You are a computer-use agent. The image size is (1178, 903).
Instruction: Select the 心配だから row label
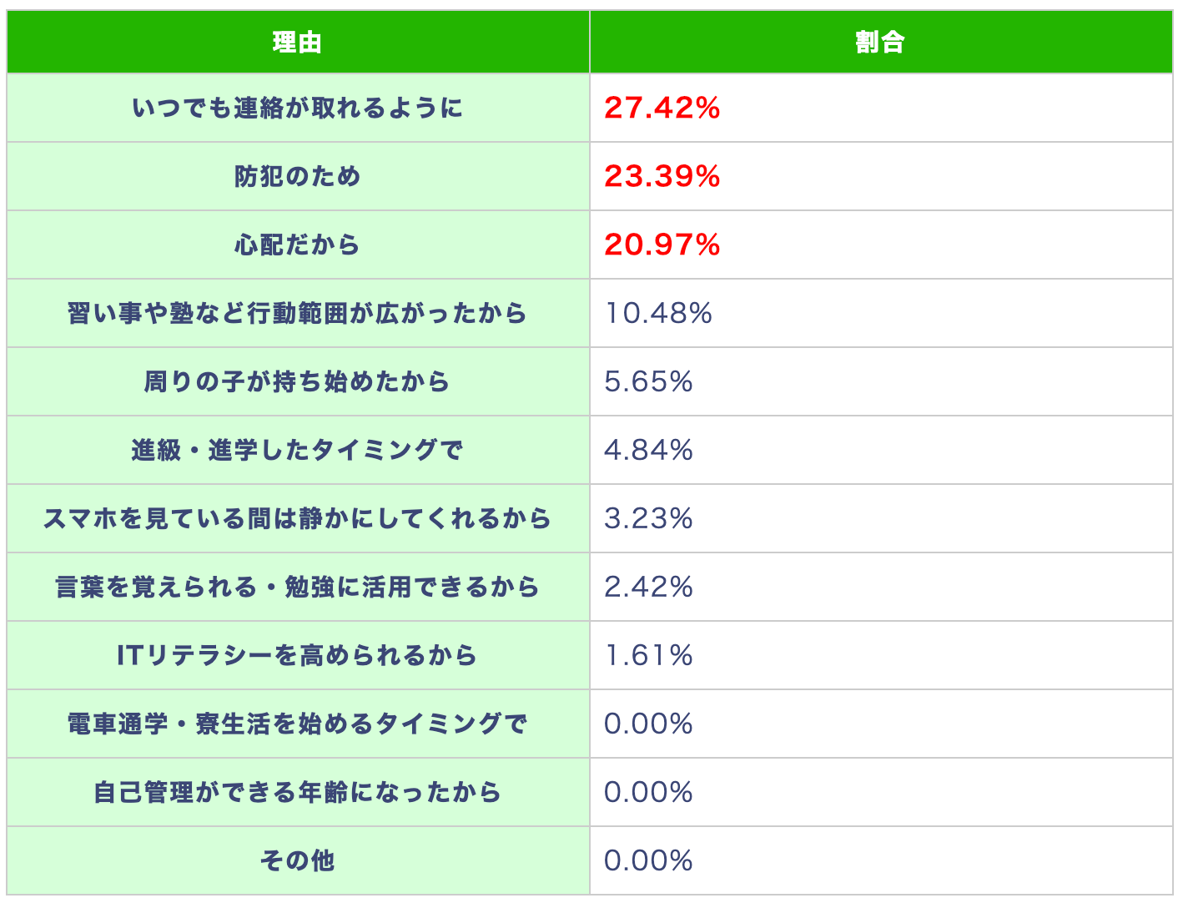tap(298, 245)
